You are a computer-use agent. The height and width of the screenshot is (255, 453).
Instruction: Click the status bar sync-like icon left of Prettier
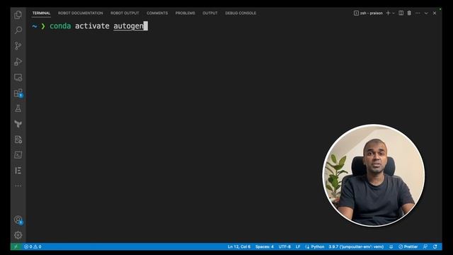click(391, 246)
